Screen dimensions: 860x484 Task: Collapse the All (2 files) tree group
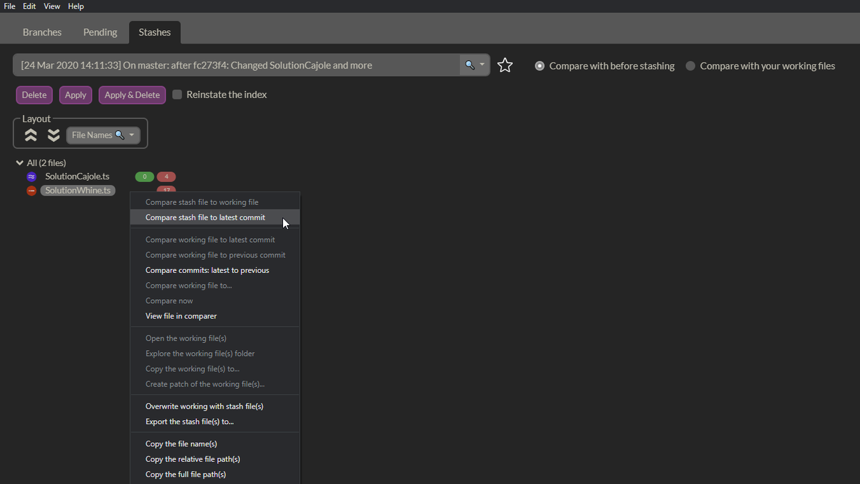coord(19,163)
